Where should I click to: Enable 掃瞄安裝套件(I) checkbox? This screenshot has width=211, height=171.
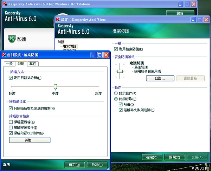pyautogui.click(x=11, y=127)
